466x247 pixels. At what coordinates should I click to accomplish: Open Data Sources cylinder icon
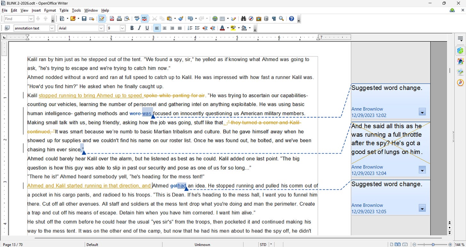pyautogui.click(x=266, y=19)
